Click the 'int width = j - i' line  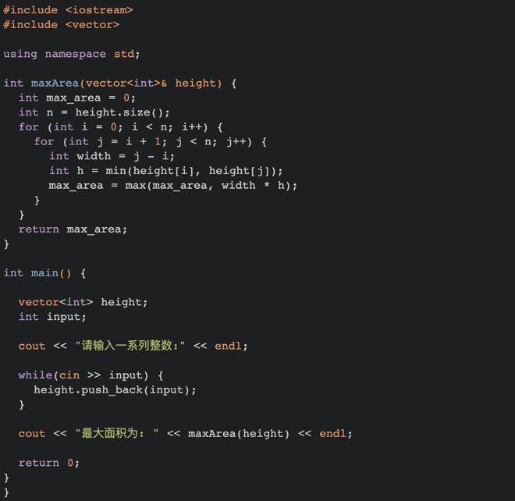[x=112, y=156]
